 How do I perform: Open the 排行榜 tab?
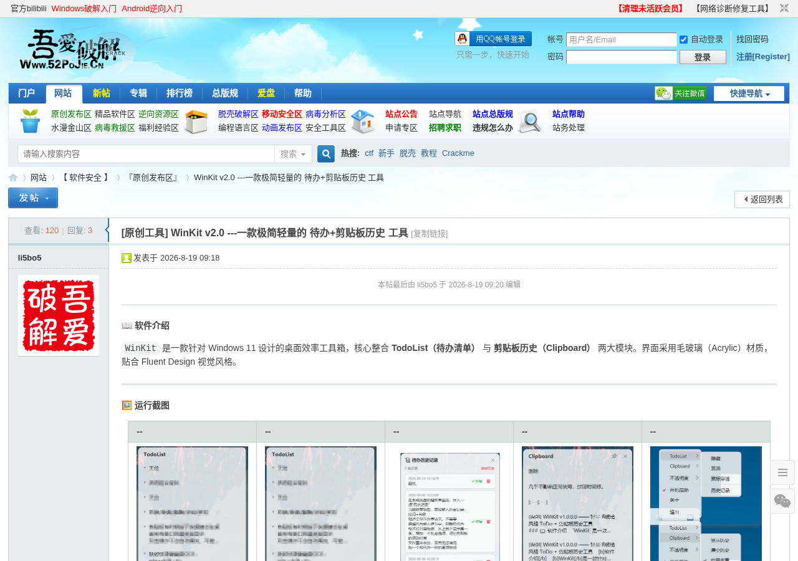tap(180, 93)
